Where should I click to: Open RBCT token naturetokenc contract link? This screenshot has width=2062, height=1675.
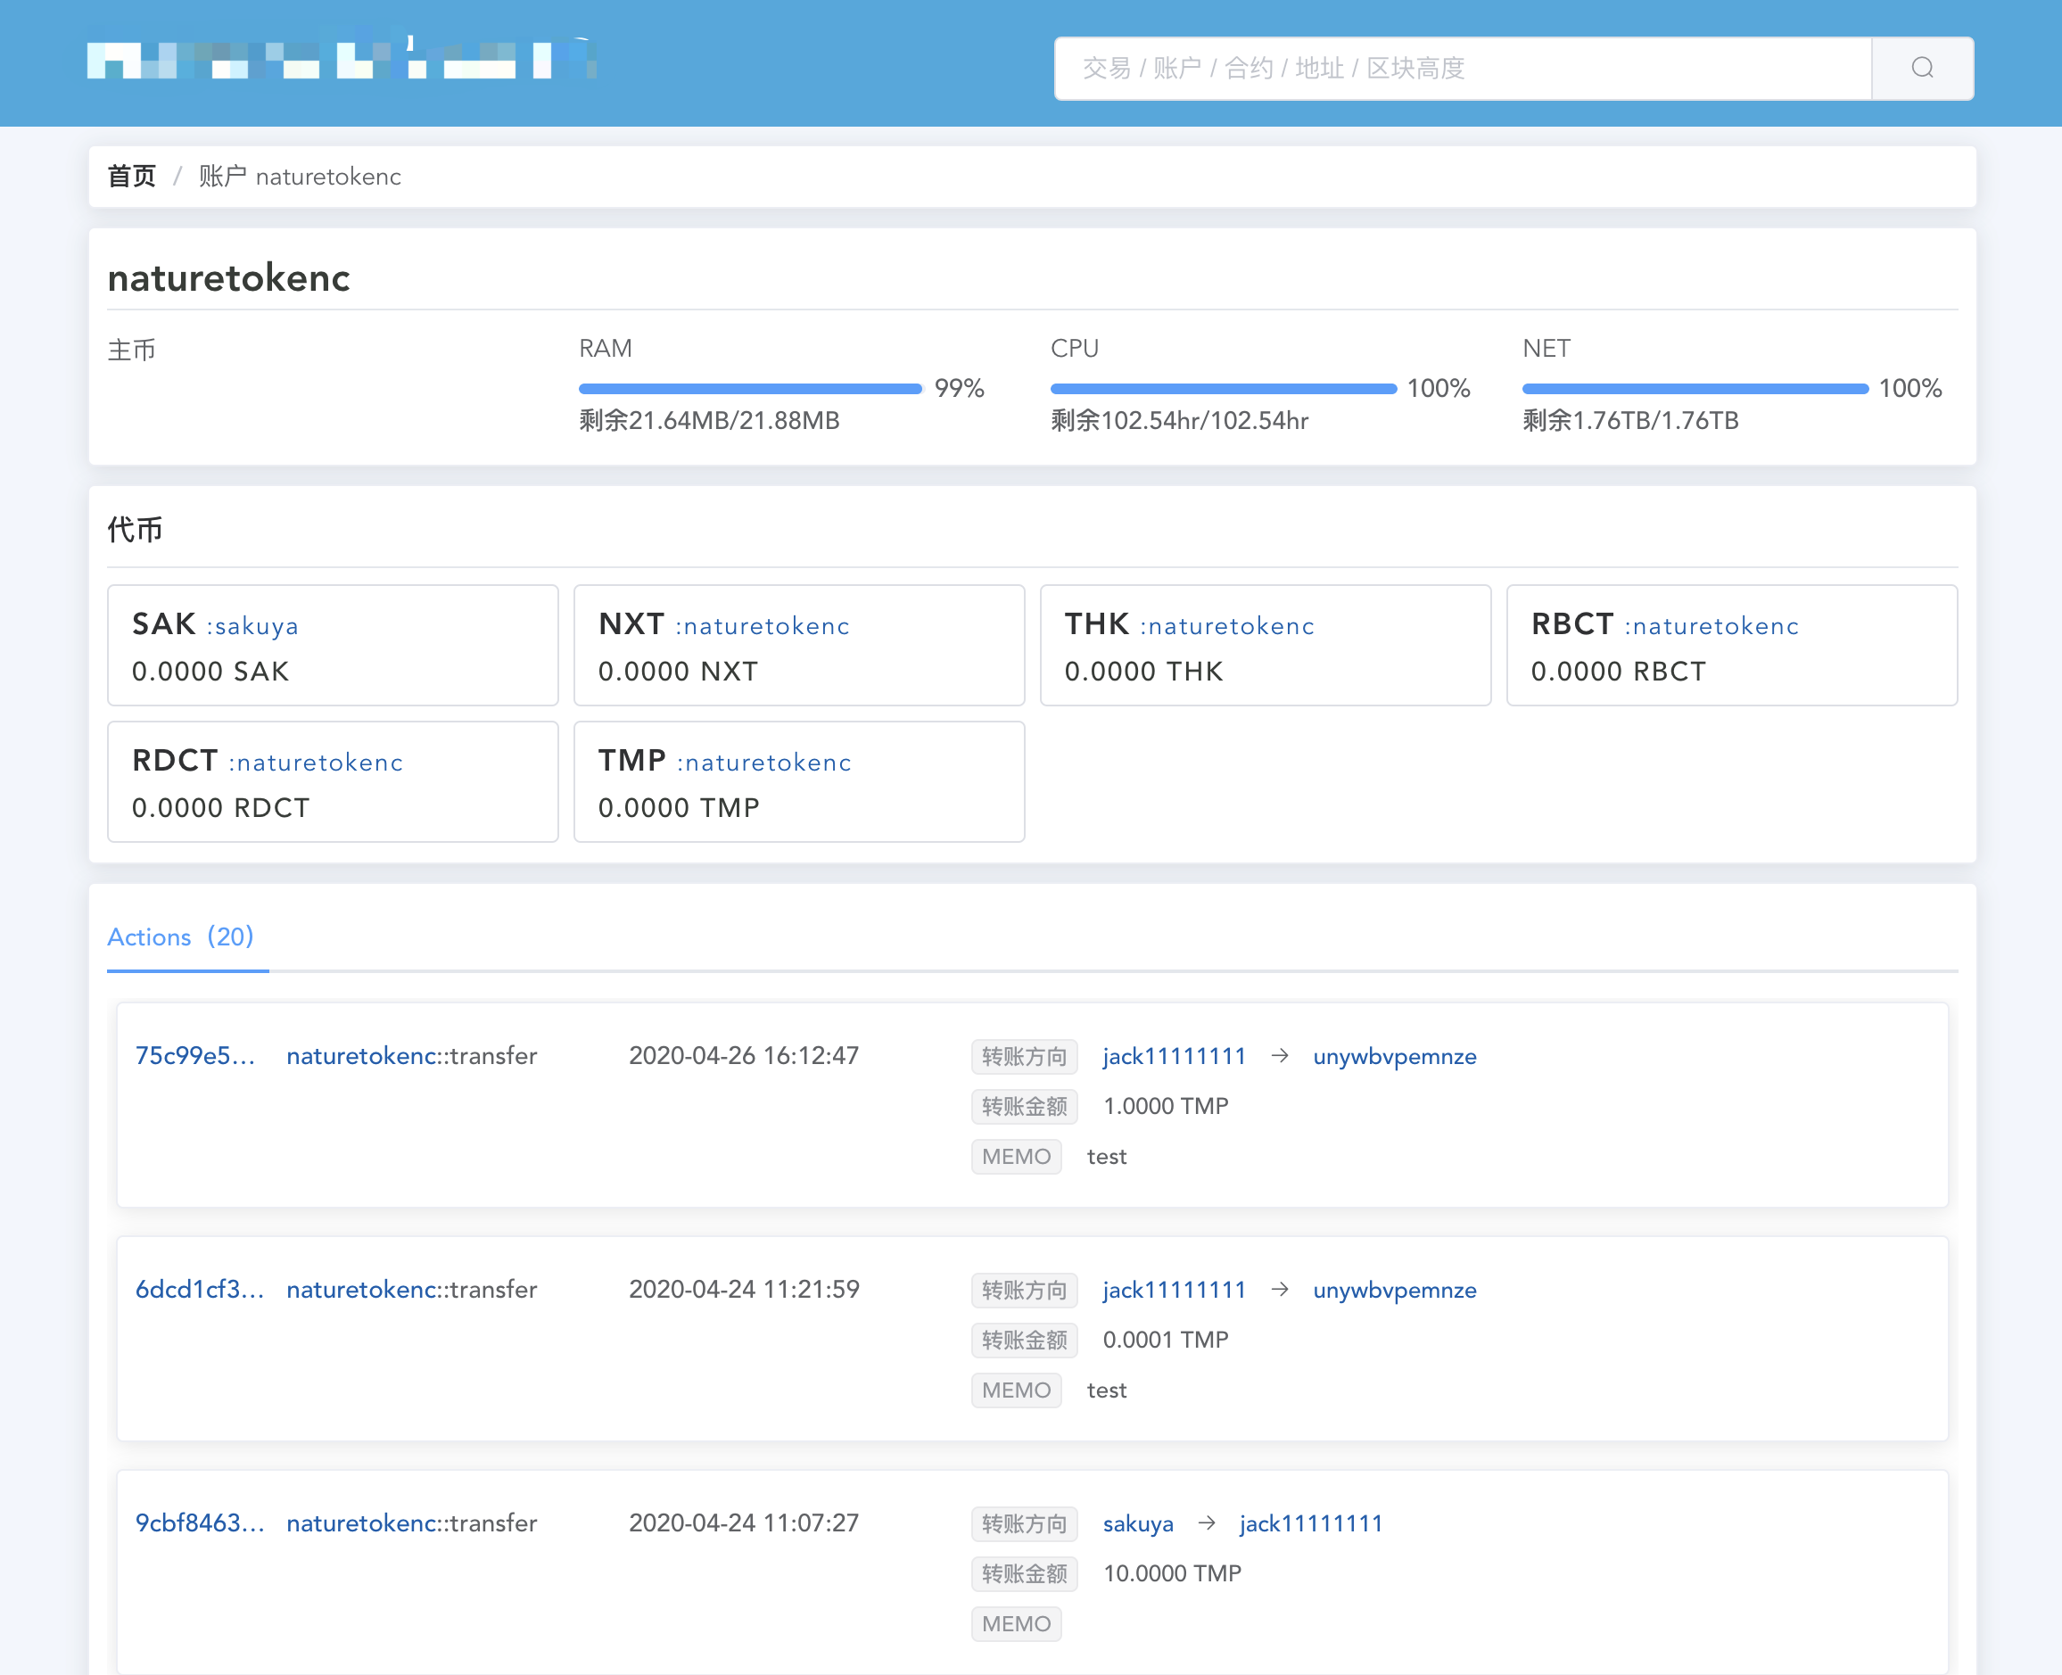click(x=1711, y=626)
